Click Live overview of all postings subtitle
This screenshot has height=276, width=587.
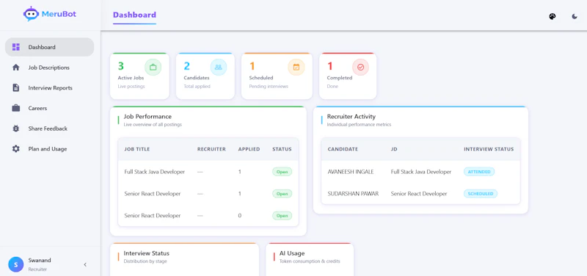[153, 124]
